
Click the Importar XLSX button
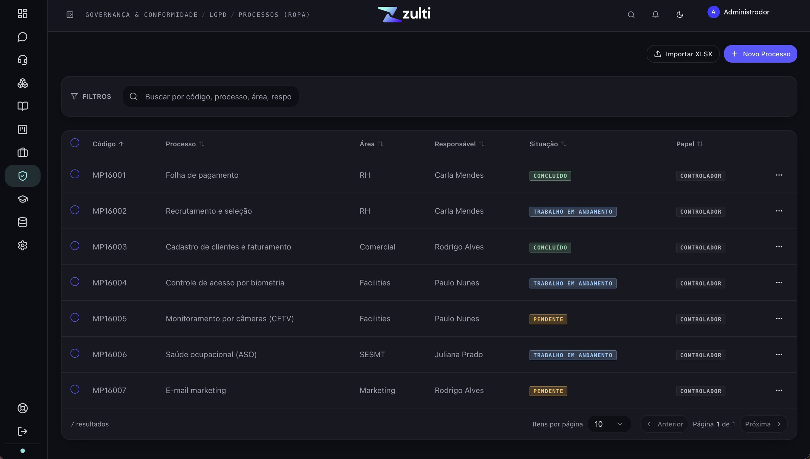pos(683,54)
